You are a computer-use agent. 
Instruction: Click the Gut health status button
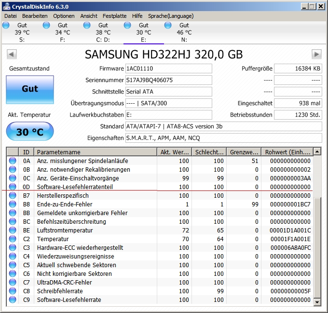coord(30,90)
